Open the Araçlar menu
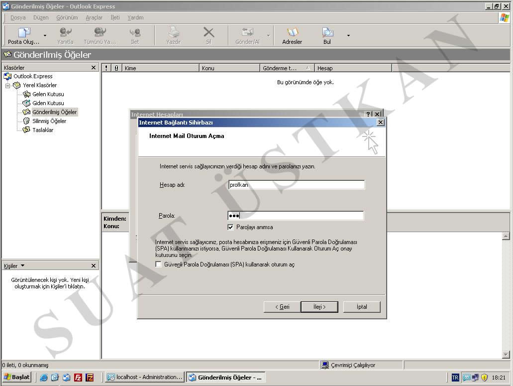This screenshot has width=513, height=386. point(94,17)
